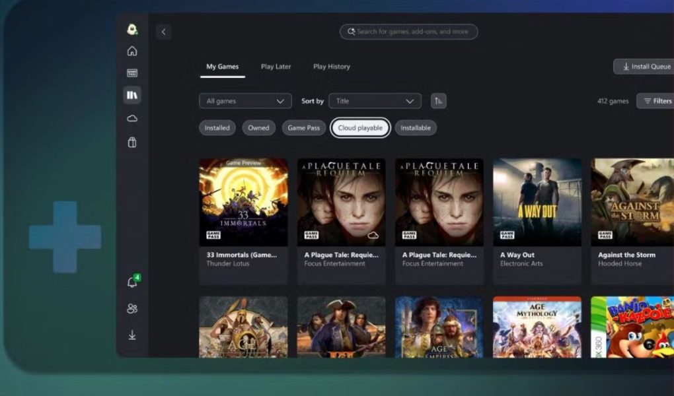Click Game Pass badge on A Way Out tile
674x396 pixels.
coord(507,235)
